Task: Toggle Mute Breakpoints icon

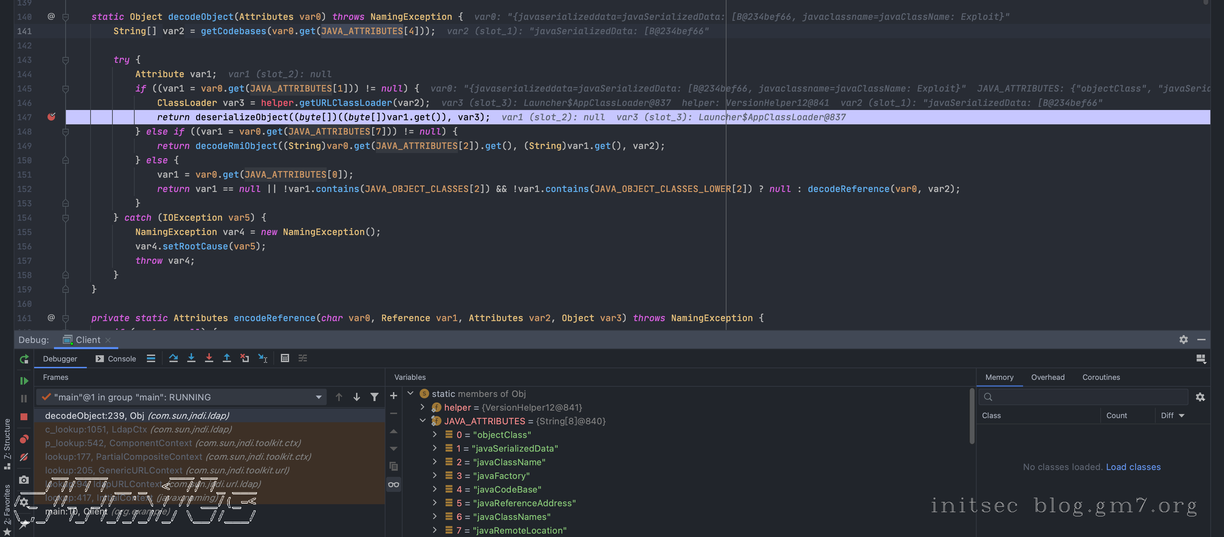Action: tap(24, 457)
